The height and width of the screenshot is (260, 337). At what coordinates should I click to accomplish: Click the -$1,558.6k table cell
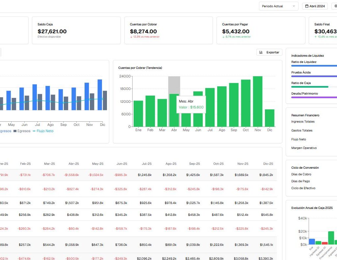click(71, 175)
